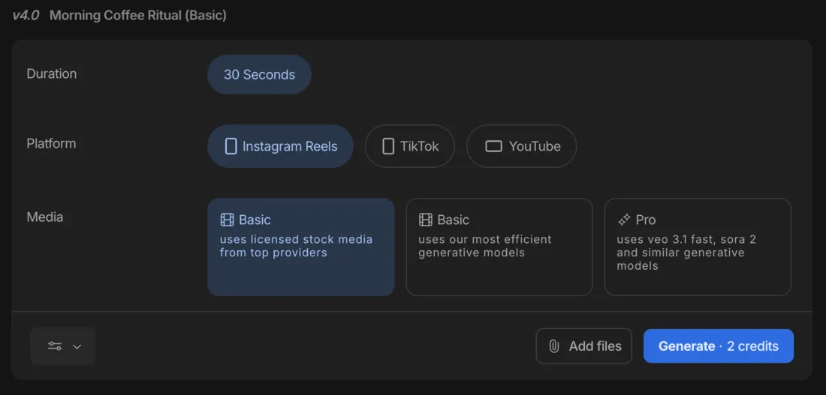Select Pro generative models card
This screenshot has width=826, height=395.
pyautogui.click(x=698, y=247)
